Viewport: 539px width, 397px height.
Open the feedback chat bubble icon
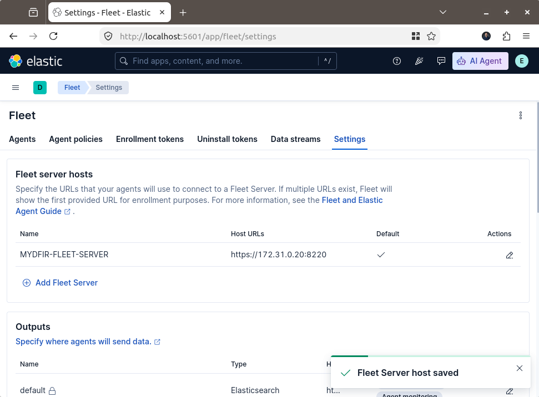click(441, 61)
